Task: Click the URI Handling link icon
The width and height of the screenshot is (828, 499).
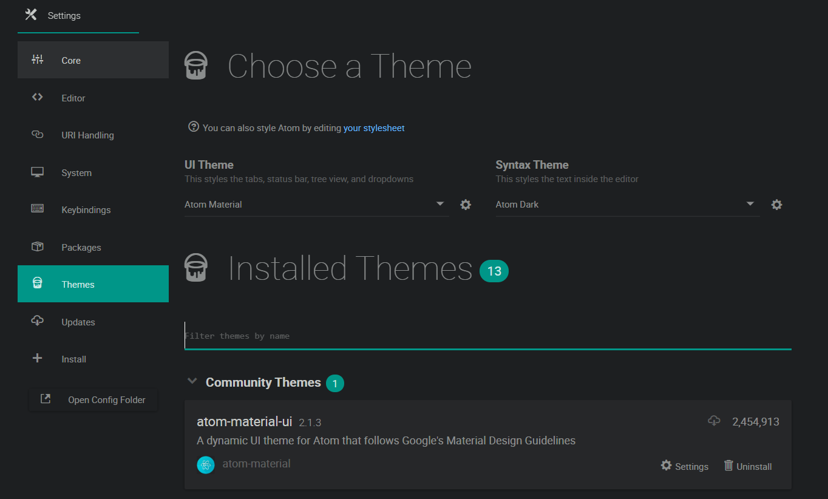Action: pos(38,135)
